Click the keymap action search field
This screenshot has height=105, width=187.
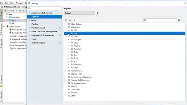pyautogui.click(x=160, y=20)
